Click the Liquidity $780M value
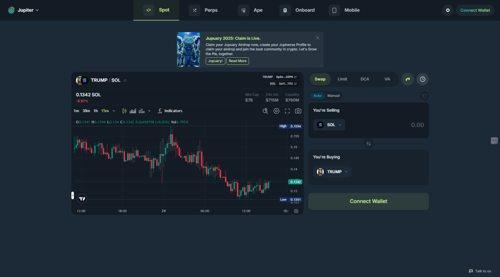 [x=292, y=100]
